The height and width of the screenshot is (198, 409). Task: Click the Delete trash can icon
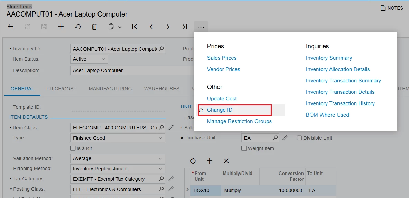coord(94,27)
